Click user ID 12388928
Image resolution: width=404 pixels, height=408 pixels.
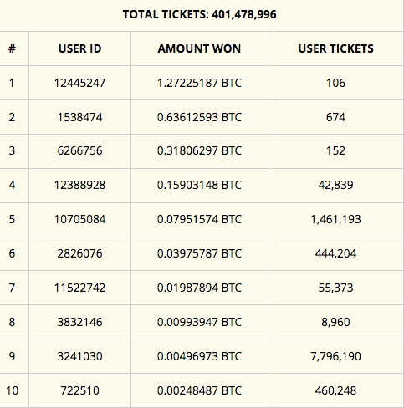click(79, 185)
